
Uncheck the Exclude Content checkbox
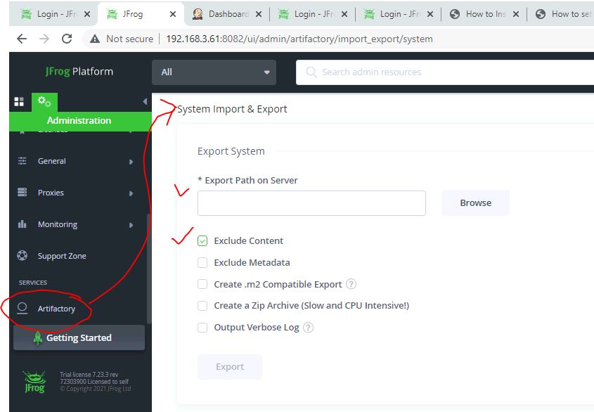[202, 241]
